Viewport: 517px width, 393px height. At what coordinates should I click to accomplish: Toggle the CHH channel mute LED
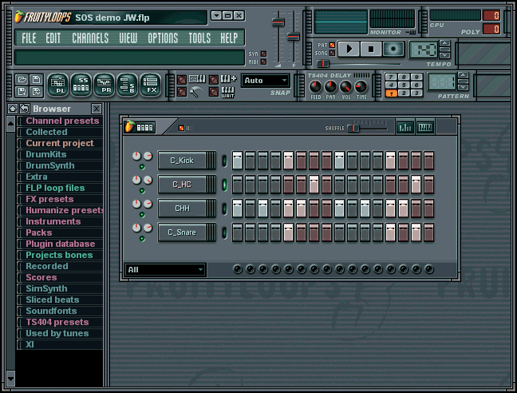142,215
